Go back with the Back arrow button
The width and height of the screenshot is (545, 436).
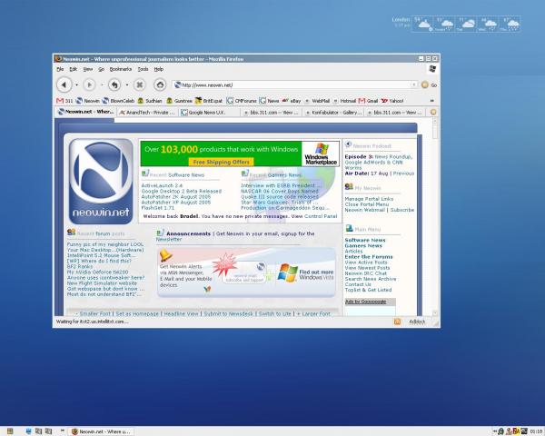coord(64,84)
